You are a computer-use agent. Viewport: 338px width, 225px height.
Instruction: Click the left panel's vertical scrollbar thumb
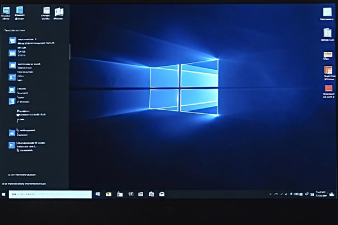click(x=70, y=52)
